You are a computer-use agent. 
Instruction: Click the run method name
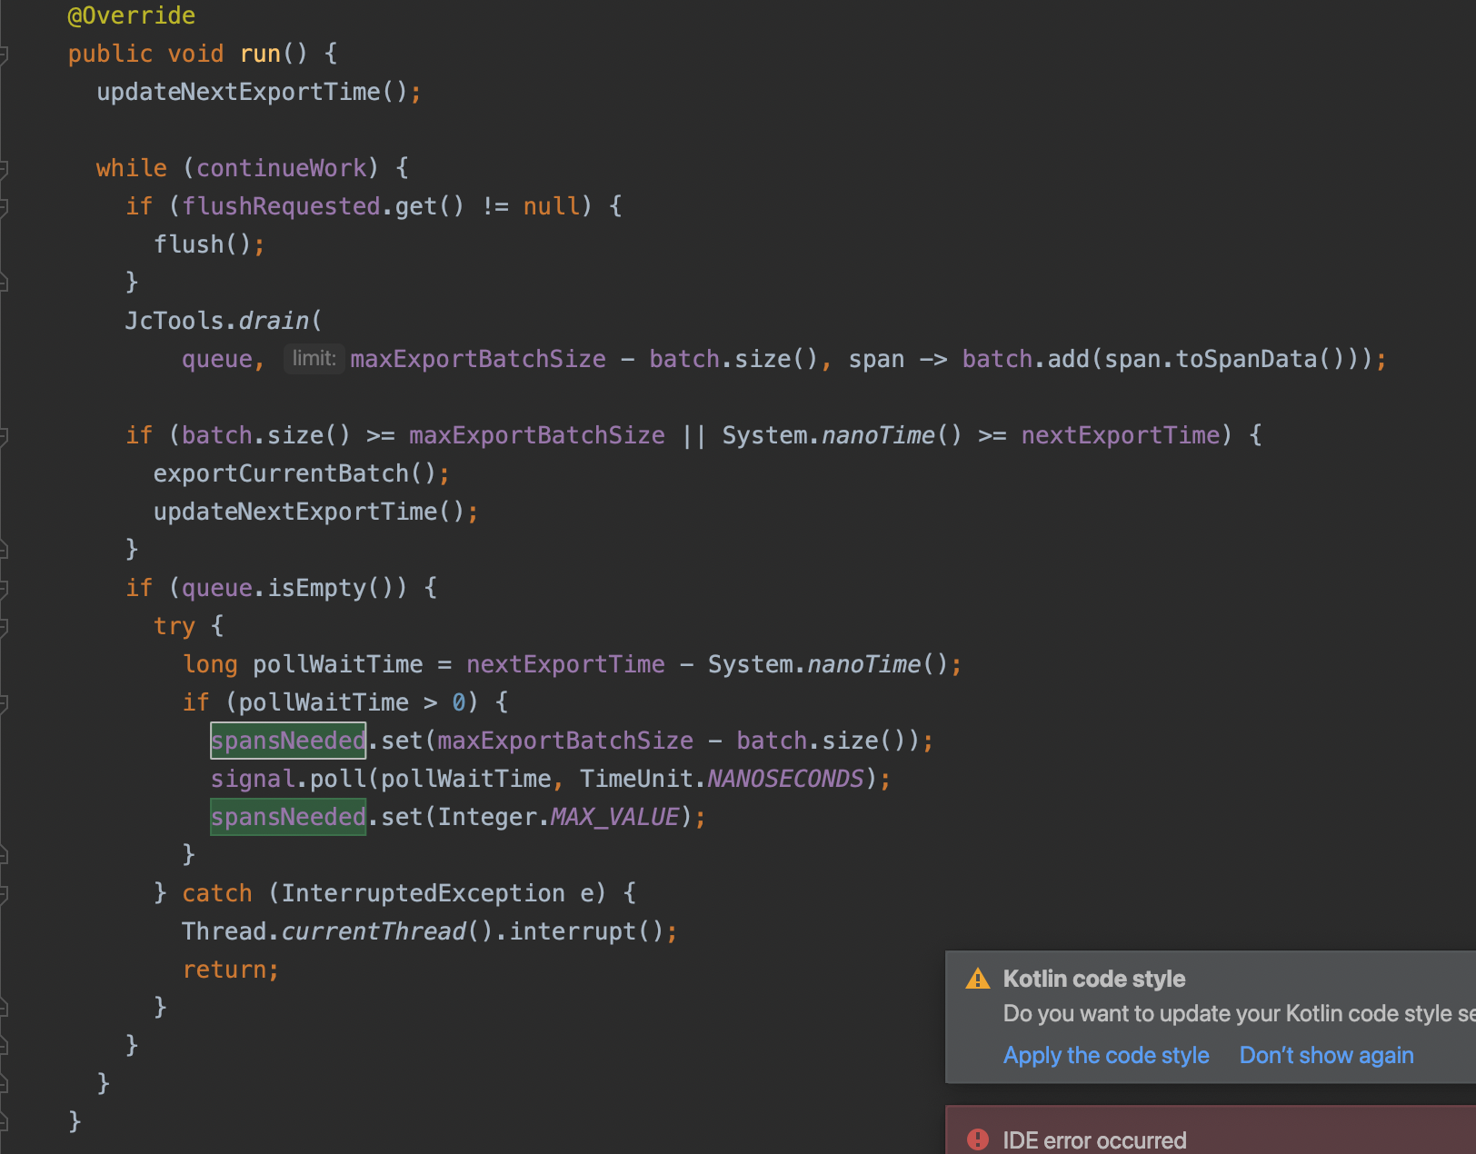(260, 54)
